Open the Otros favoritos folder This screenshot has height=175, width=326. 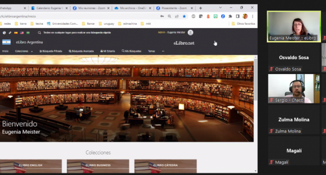tap(243, 24)
